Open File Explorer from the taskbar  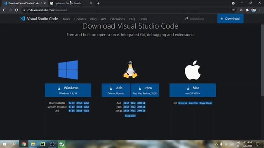coord(33,144)
